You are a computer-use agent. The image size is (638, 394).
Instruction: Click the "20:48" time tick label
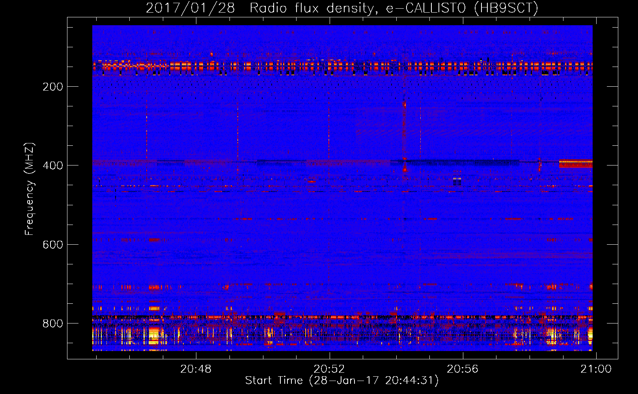click(x=196, y=369)
